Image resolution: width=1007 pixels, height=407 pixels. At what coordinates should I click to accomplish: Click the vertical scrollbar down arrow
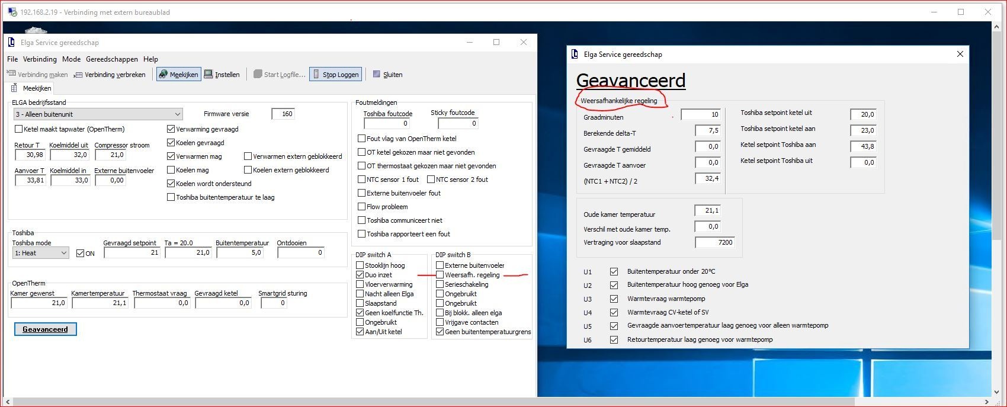point(998,392)
